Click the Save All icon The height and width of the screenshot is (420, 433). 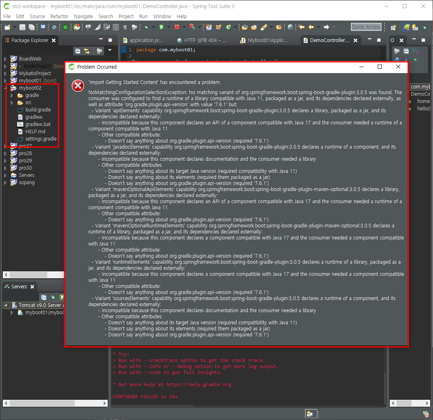[x=32, y=27]
